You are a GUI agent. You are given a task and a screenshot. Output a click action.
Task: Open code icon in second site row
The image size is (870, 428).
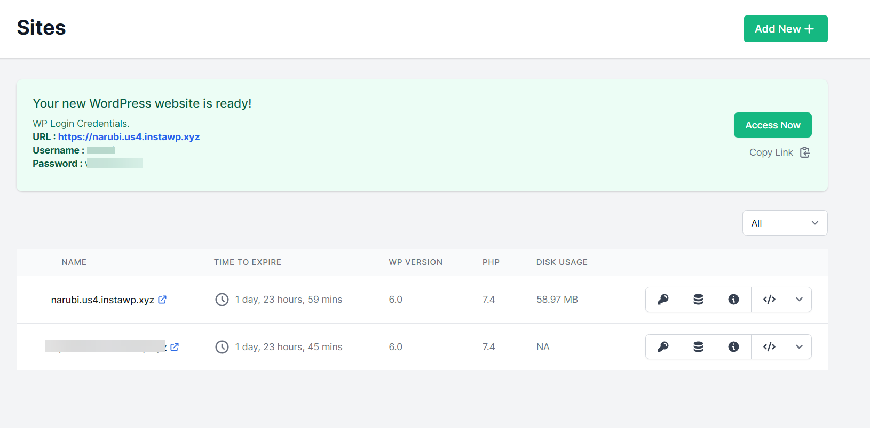click(769, 347)
